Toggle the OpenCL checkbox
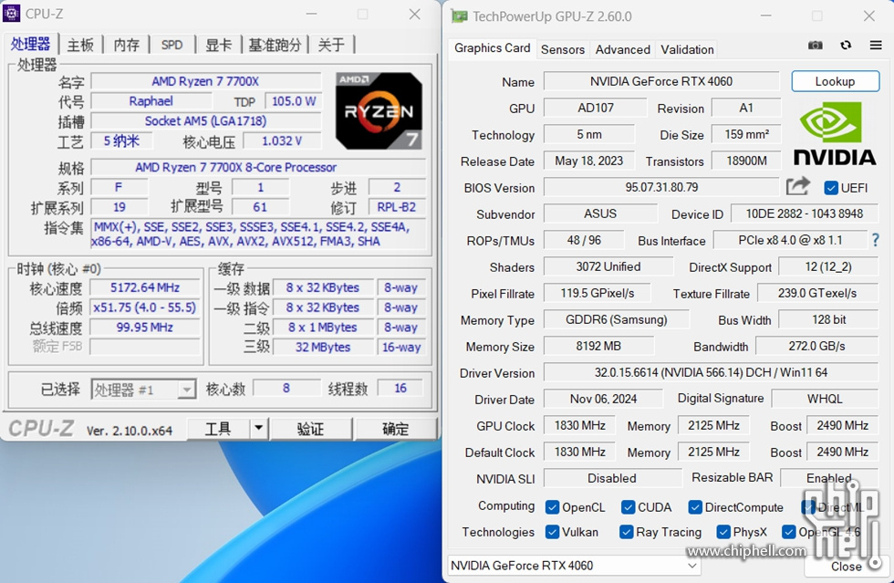894x583 pixels. 552,507
